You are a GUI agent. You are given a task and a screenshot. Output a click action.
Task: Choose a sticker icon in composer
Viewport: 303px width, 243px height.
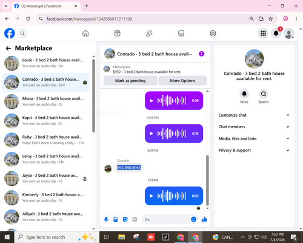[125, 219]
